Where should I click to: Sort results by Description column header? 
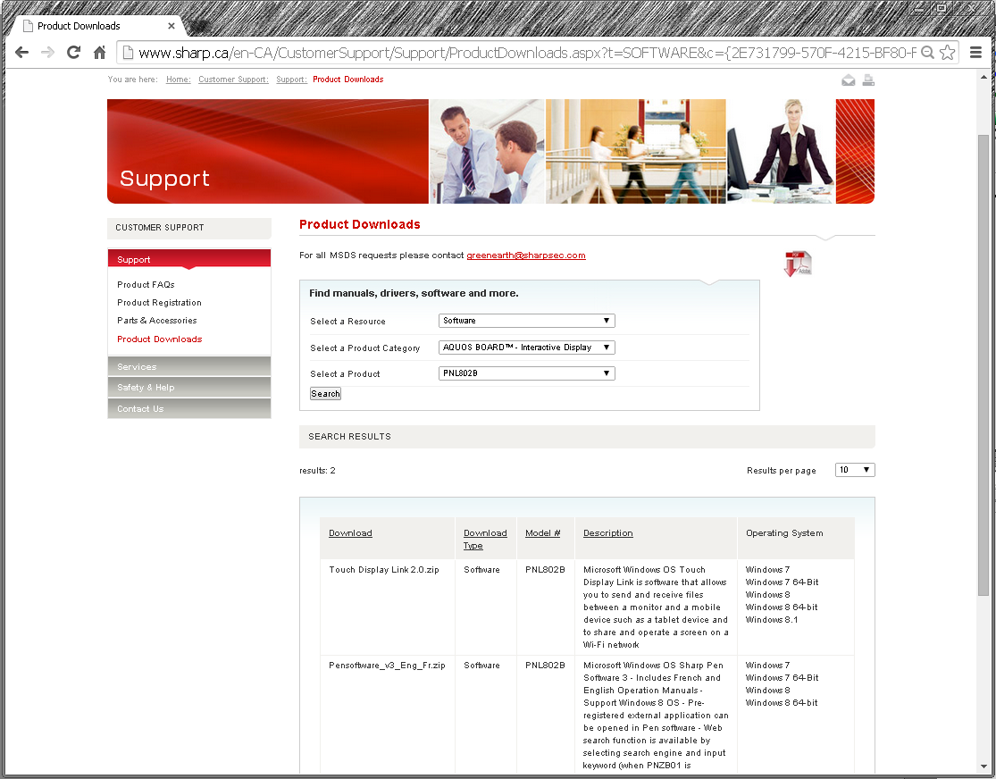tap(608, 533)
